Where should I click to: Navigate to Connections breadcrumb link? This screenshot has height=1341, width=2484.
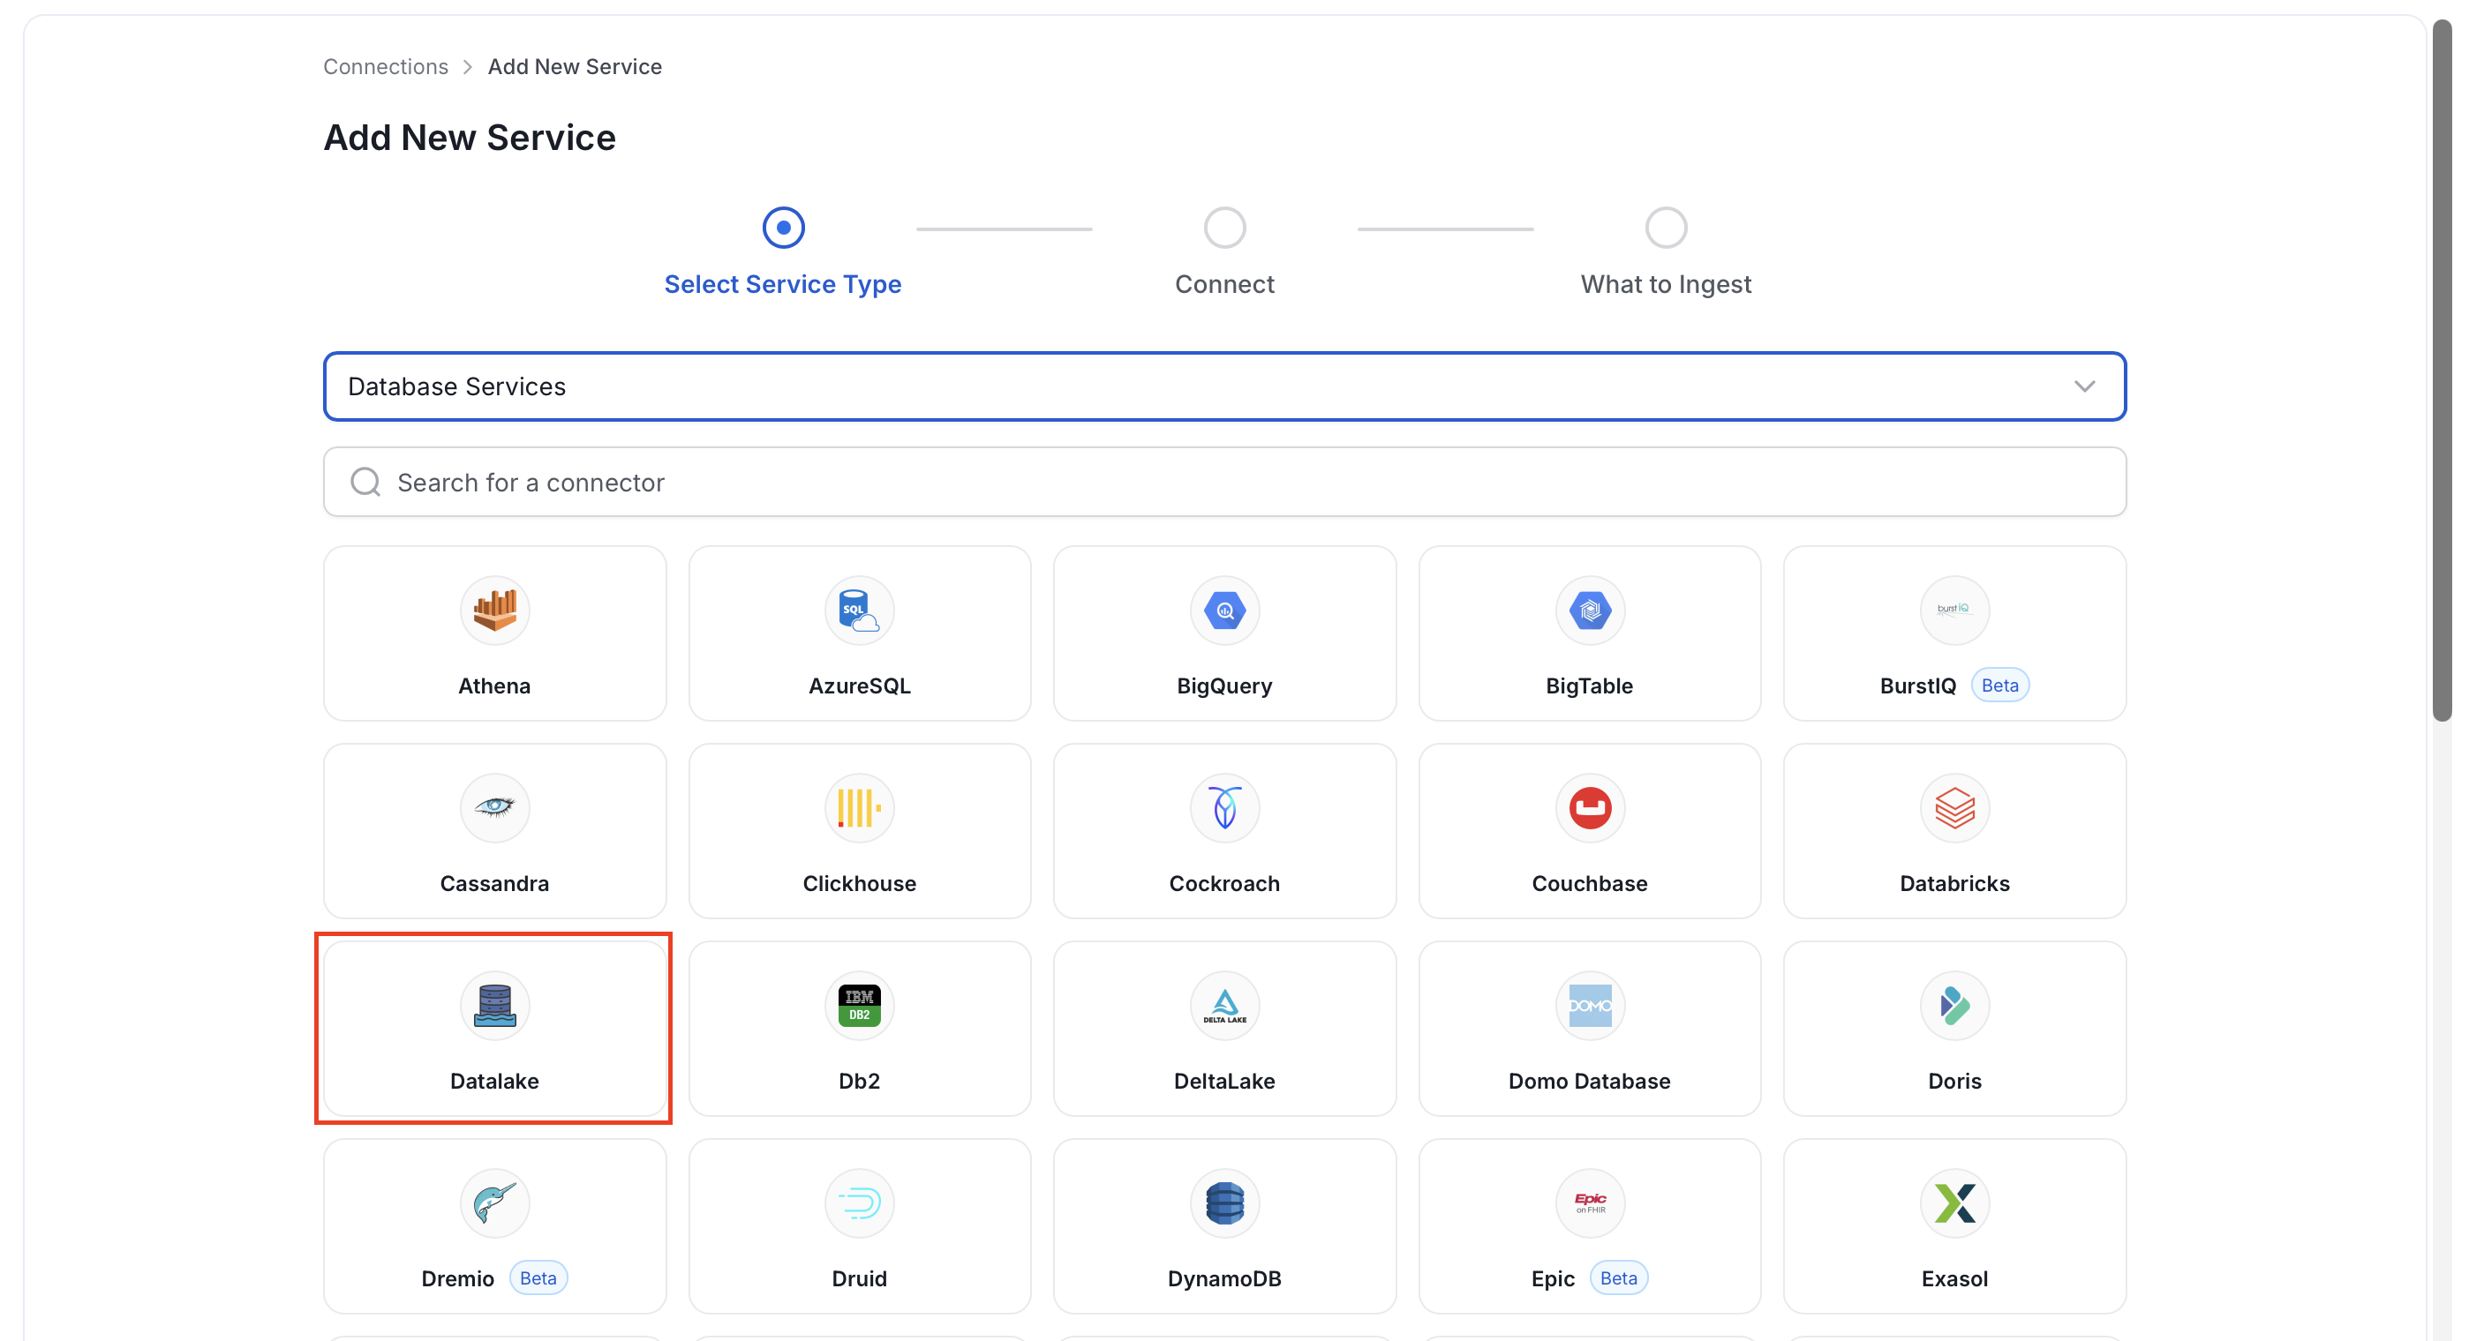click(386, 66)
